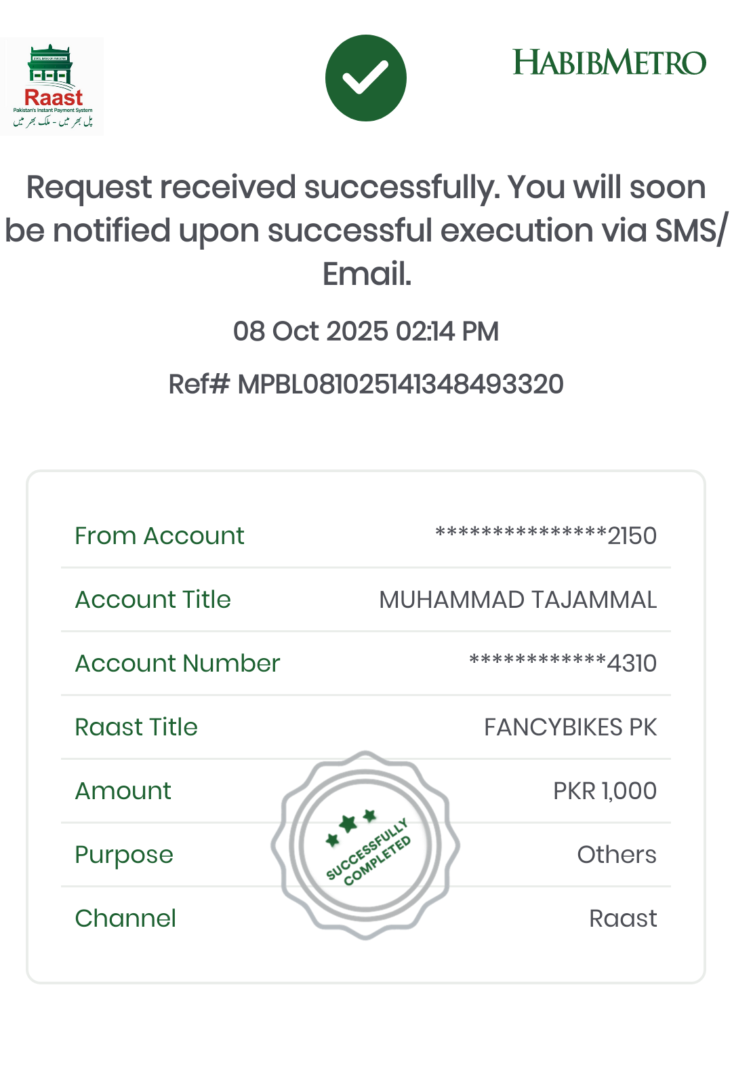Click the transaction date and time
Viewport: 732px width, 1078px height.
click(x=366, y=332)
